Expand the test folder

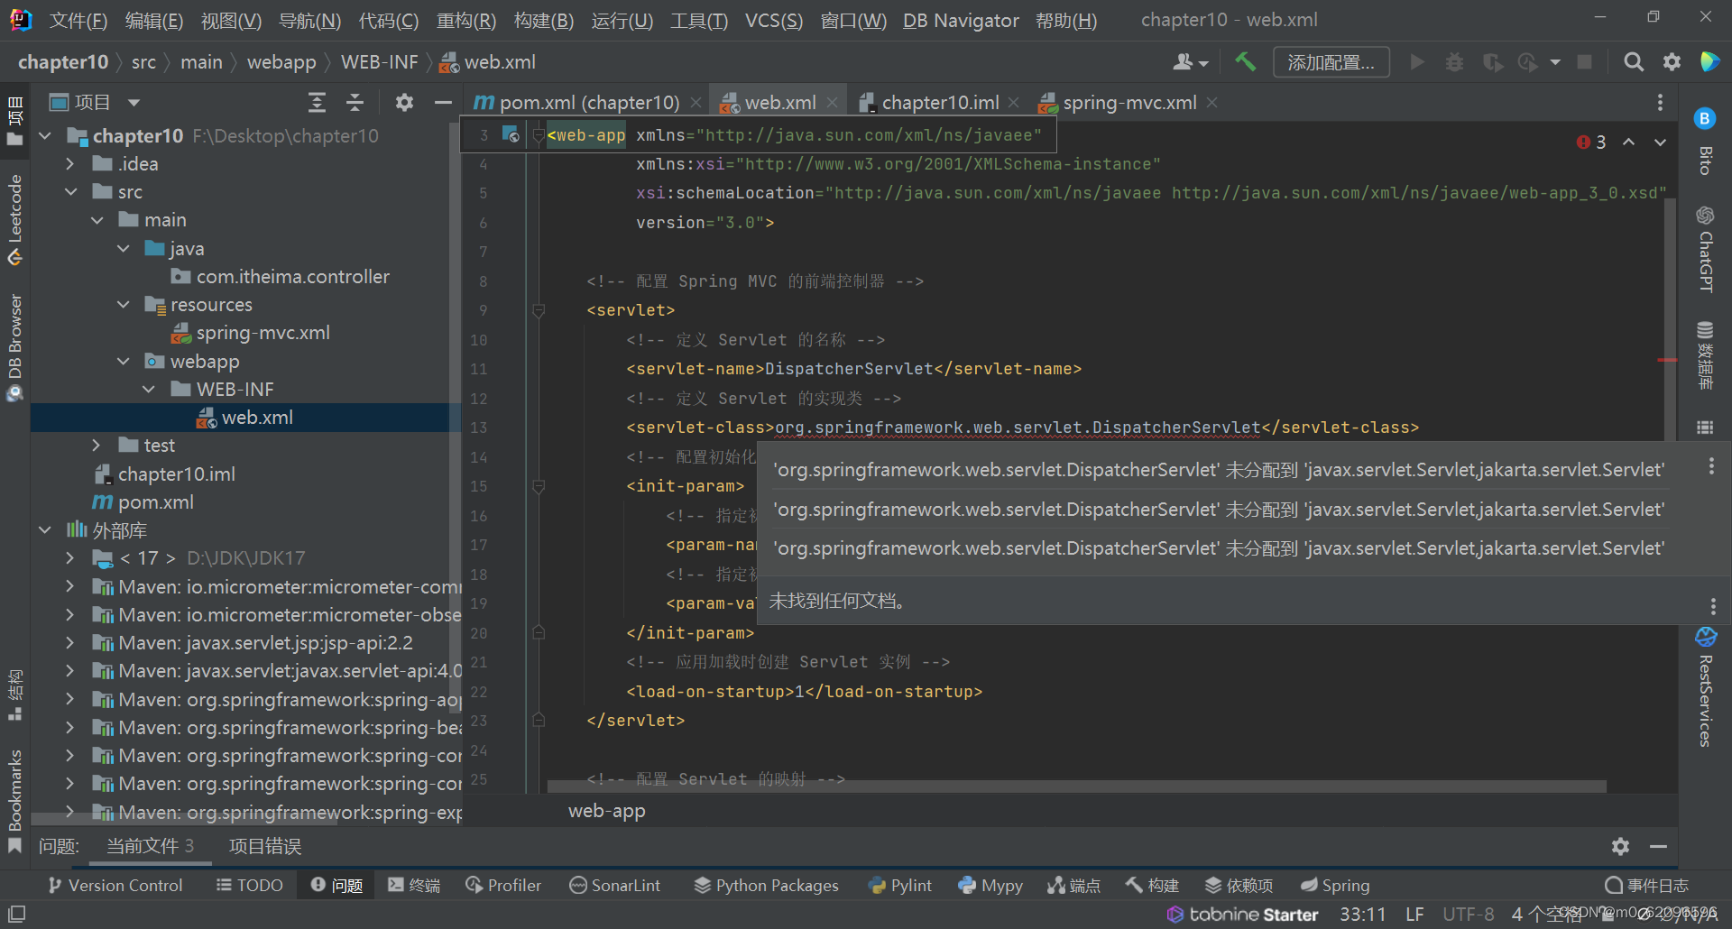coord(97,445)
